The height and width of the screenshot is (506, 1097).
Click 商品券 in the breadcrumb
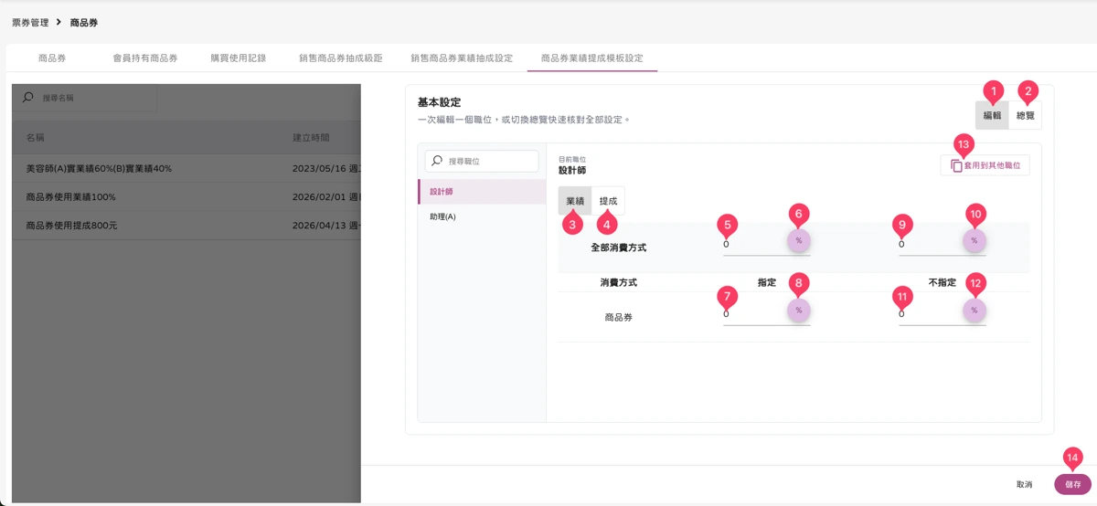pos(84,22)
